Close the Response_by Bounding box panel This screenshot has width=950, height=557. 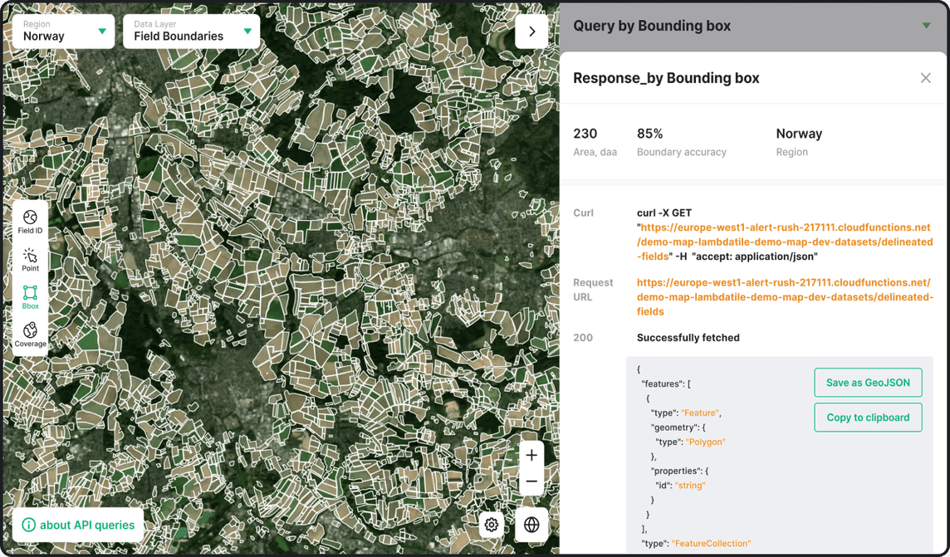(x=925, y=78)
